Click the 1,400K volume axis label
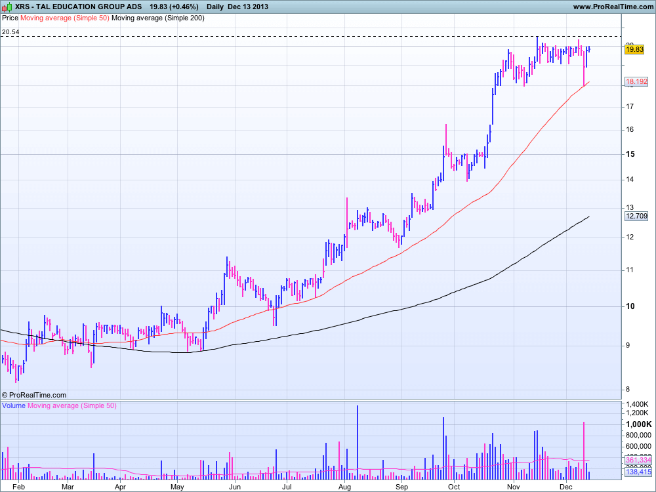 point(637,405)
